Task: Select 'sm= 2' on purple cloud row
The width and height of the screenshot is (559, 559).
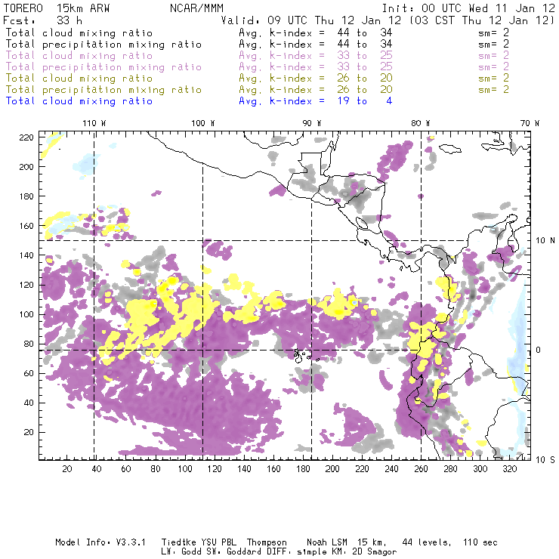Action: 494,56
